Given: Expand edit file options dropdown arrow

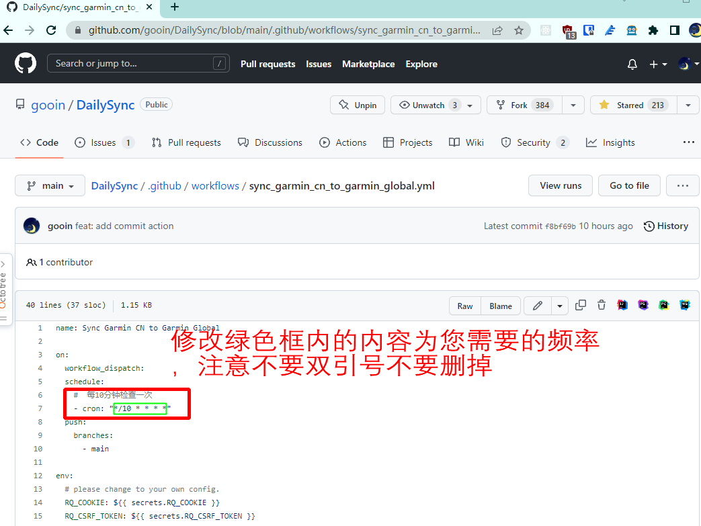Looking at the screenshot, I should click(560, 306).
